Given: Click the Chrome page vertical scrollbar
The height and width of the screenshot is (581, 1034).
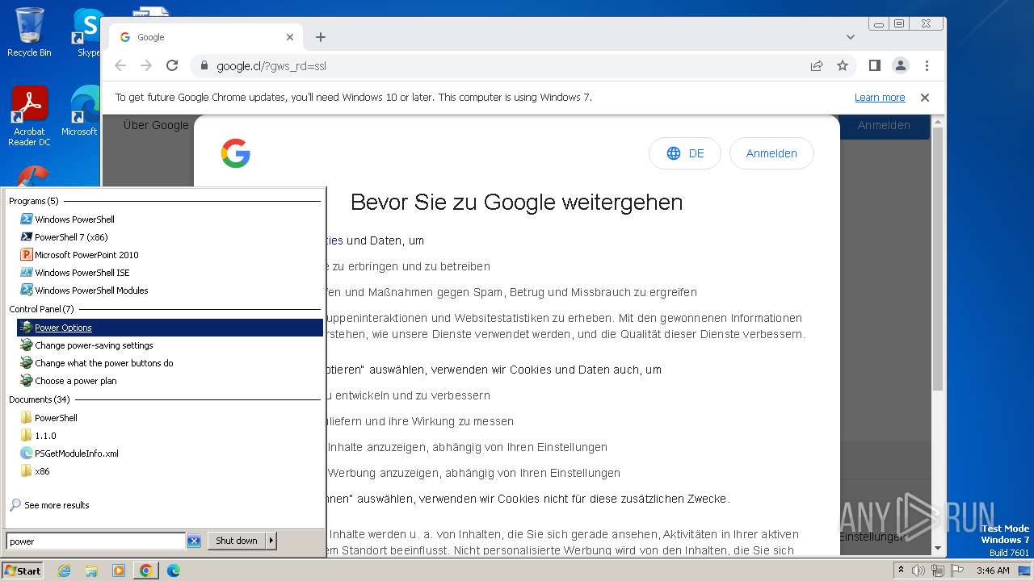Looking at the screenshot, I should (938, 258).
